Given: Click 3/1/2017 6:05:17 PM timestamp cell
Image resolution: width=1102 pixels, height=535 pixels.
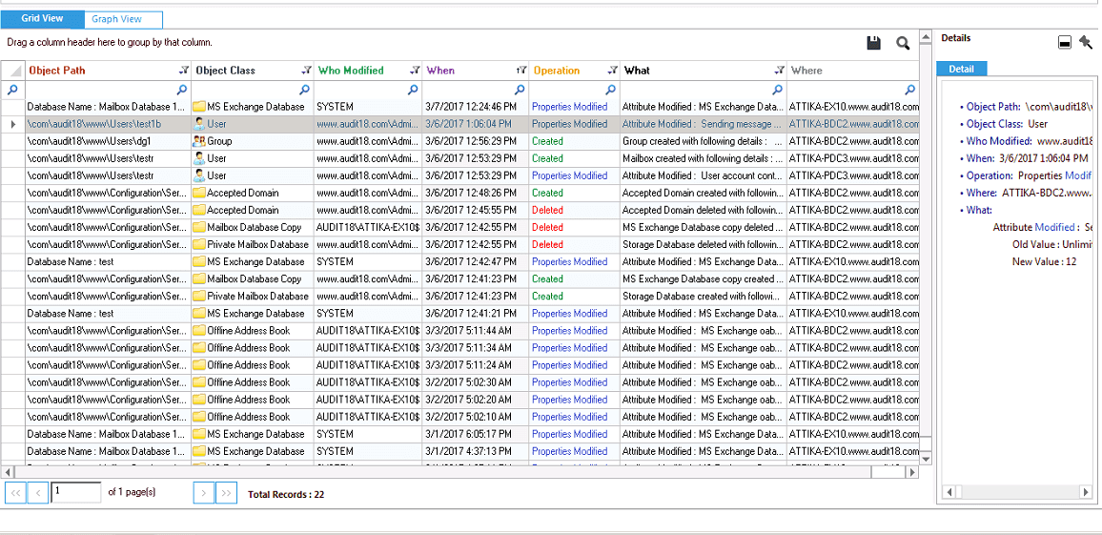Looking at the screenshot, I should tap(476, 434).
